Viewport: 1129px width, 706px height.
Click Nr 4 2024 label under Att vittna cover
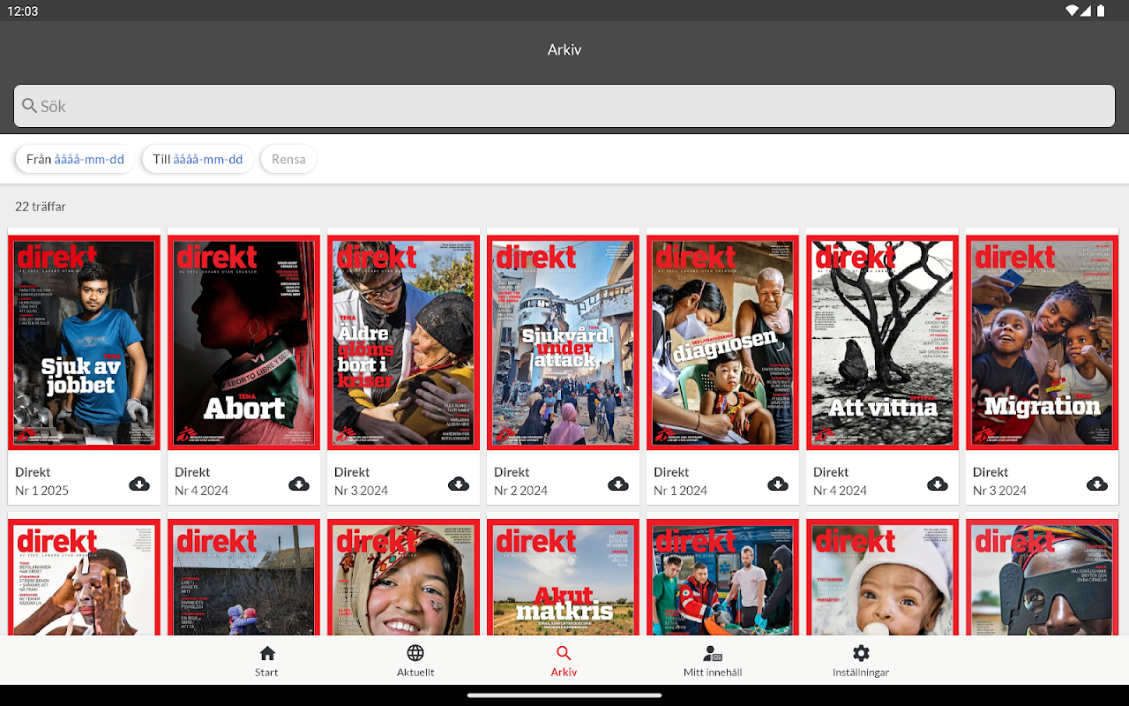(x=840, y=491)
